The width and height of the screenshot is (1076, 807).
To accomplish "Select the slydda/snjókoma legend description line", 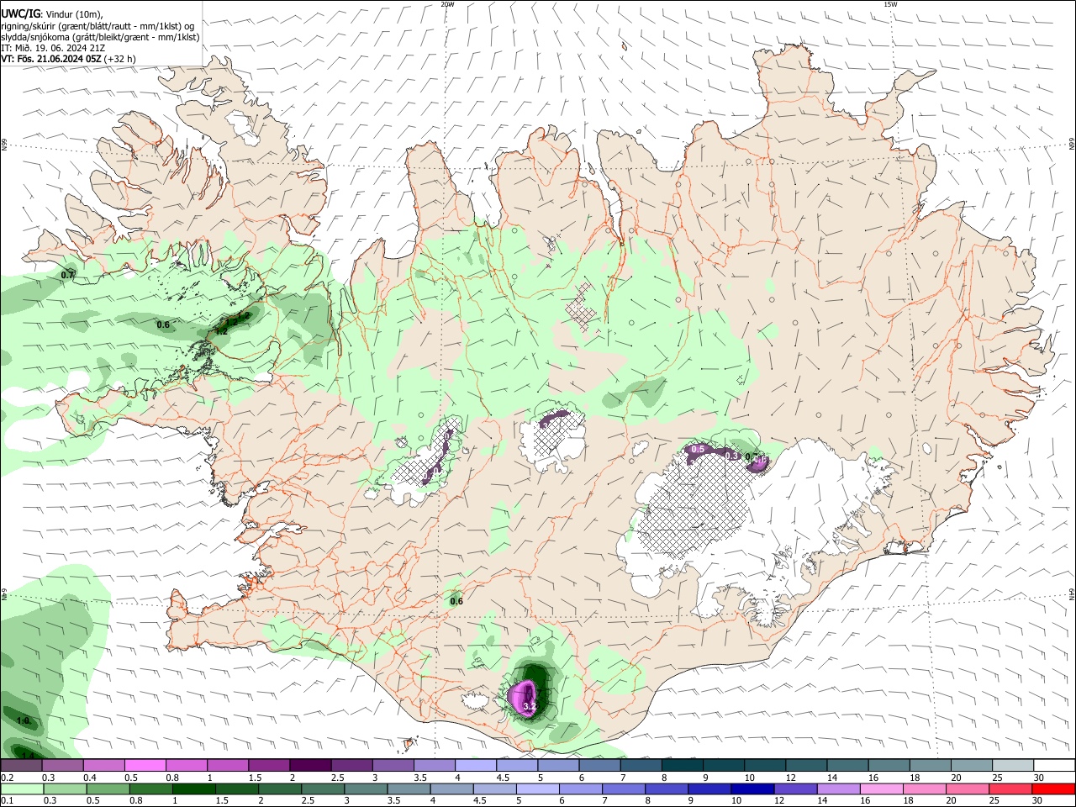I will pos(100,37).
